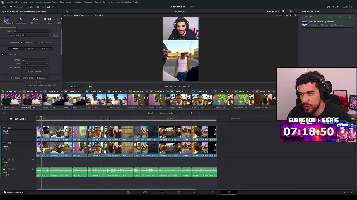Go to the project home icon

point(345,192)
